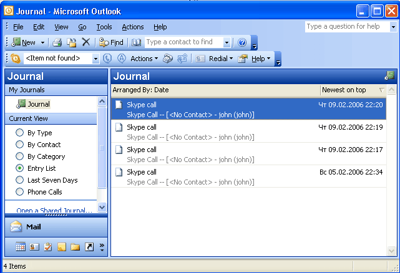
Task: Select the Last Seven Days view
Action: click(47, 180)
